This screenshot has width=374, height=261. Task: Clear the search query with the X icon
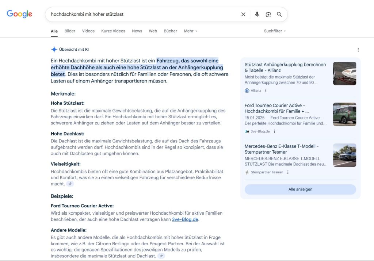coord(243,14)
